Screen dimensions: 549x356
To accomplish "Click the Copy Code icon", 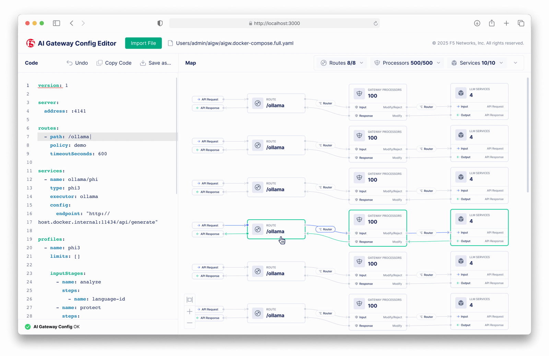I will click(100, 63).
